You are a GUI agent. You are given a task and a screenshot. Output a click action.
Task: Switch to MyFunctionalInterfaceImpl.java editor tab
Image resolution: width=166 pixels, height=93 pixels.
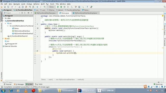[86, 13]
